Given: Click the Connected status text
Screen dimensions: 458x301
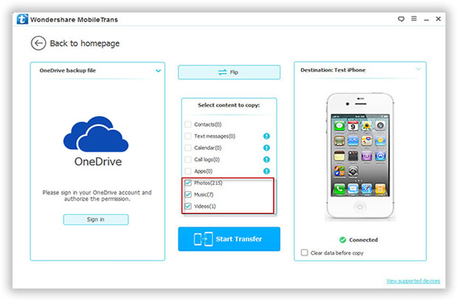Looking at the screenshot, I should pyautogui.click(x=364, y=240).
